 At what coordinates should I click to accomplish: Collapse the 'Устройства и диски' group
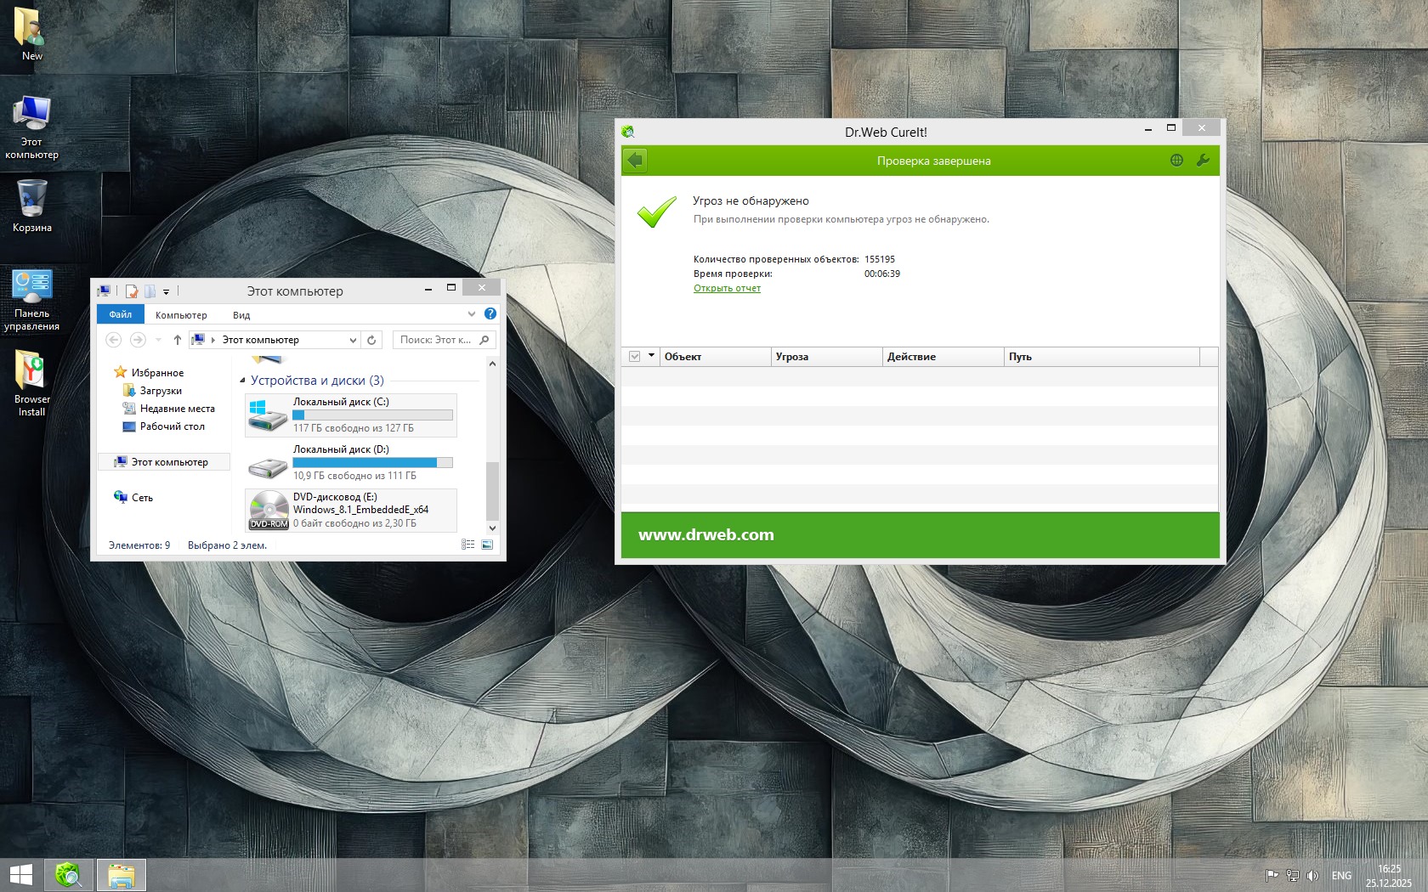tap(243, 381)
